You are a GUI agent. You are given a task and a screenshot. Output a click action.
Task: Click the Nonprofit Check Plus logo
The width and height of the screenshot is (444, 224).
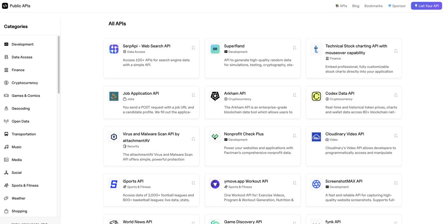215,137
